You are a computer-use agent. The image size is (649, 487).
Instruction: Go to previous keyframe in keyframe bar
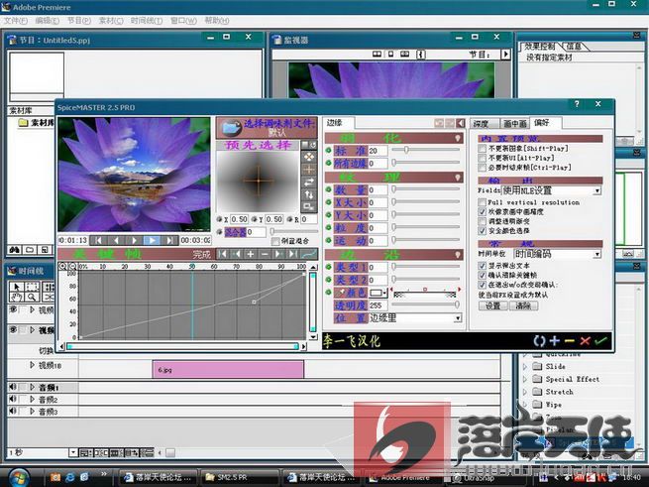pos(237,254)
